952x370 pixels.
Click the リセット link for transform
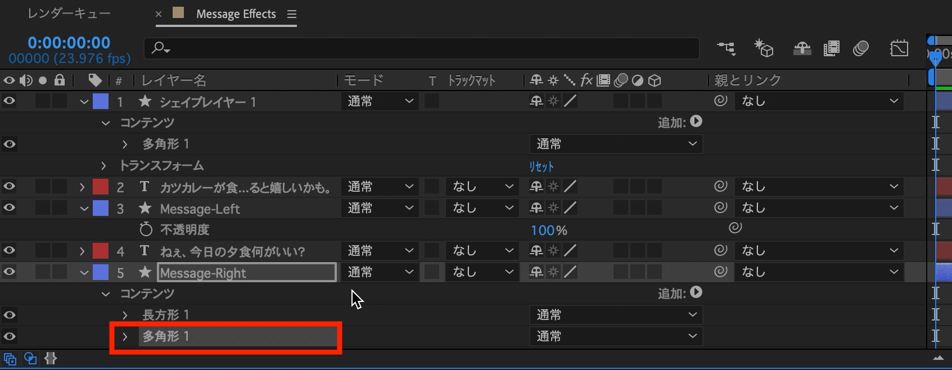point(542,166)
